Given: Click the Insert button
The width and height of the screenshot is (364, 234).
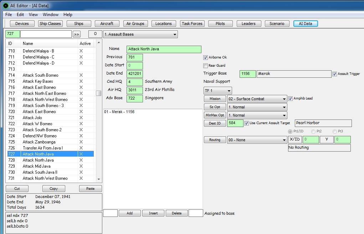Looking at the screenshot, I should pos(153,213).
